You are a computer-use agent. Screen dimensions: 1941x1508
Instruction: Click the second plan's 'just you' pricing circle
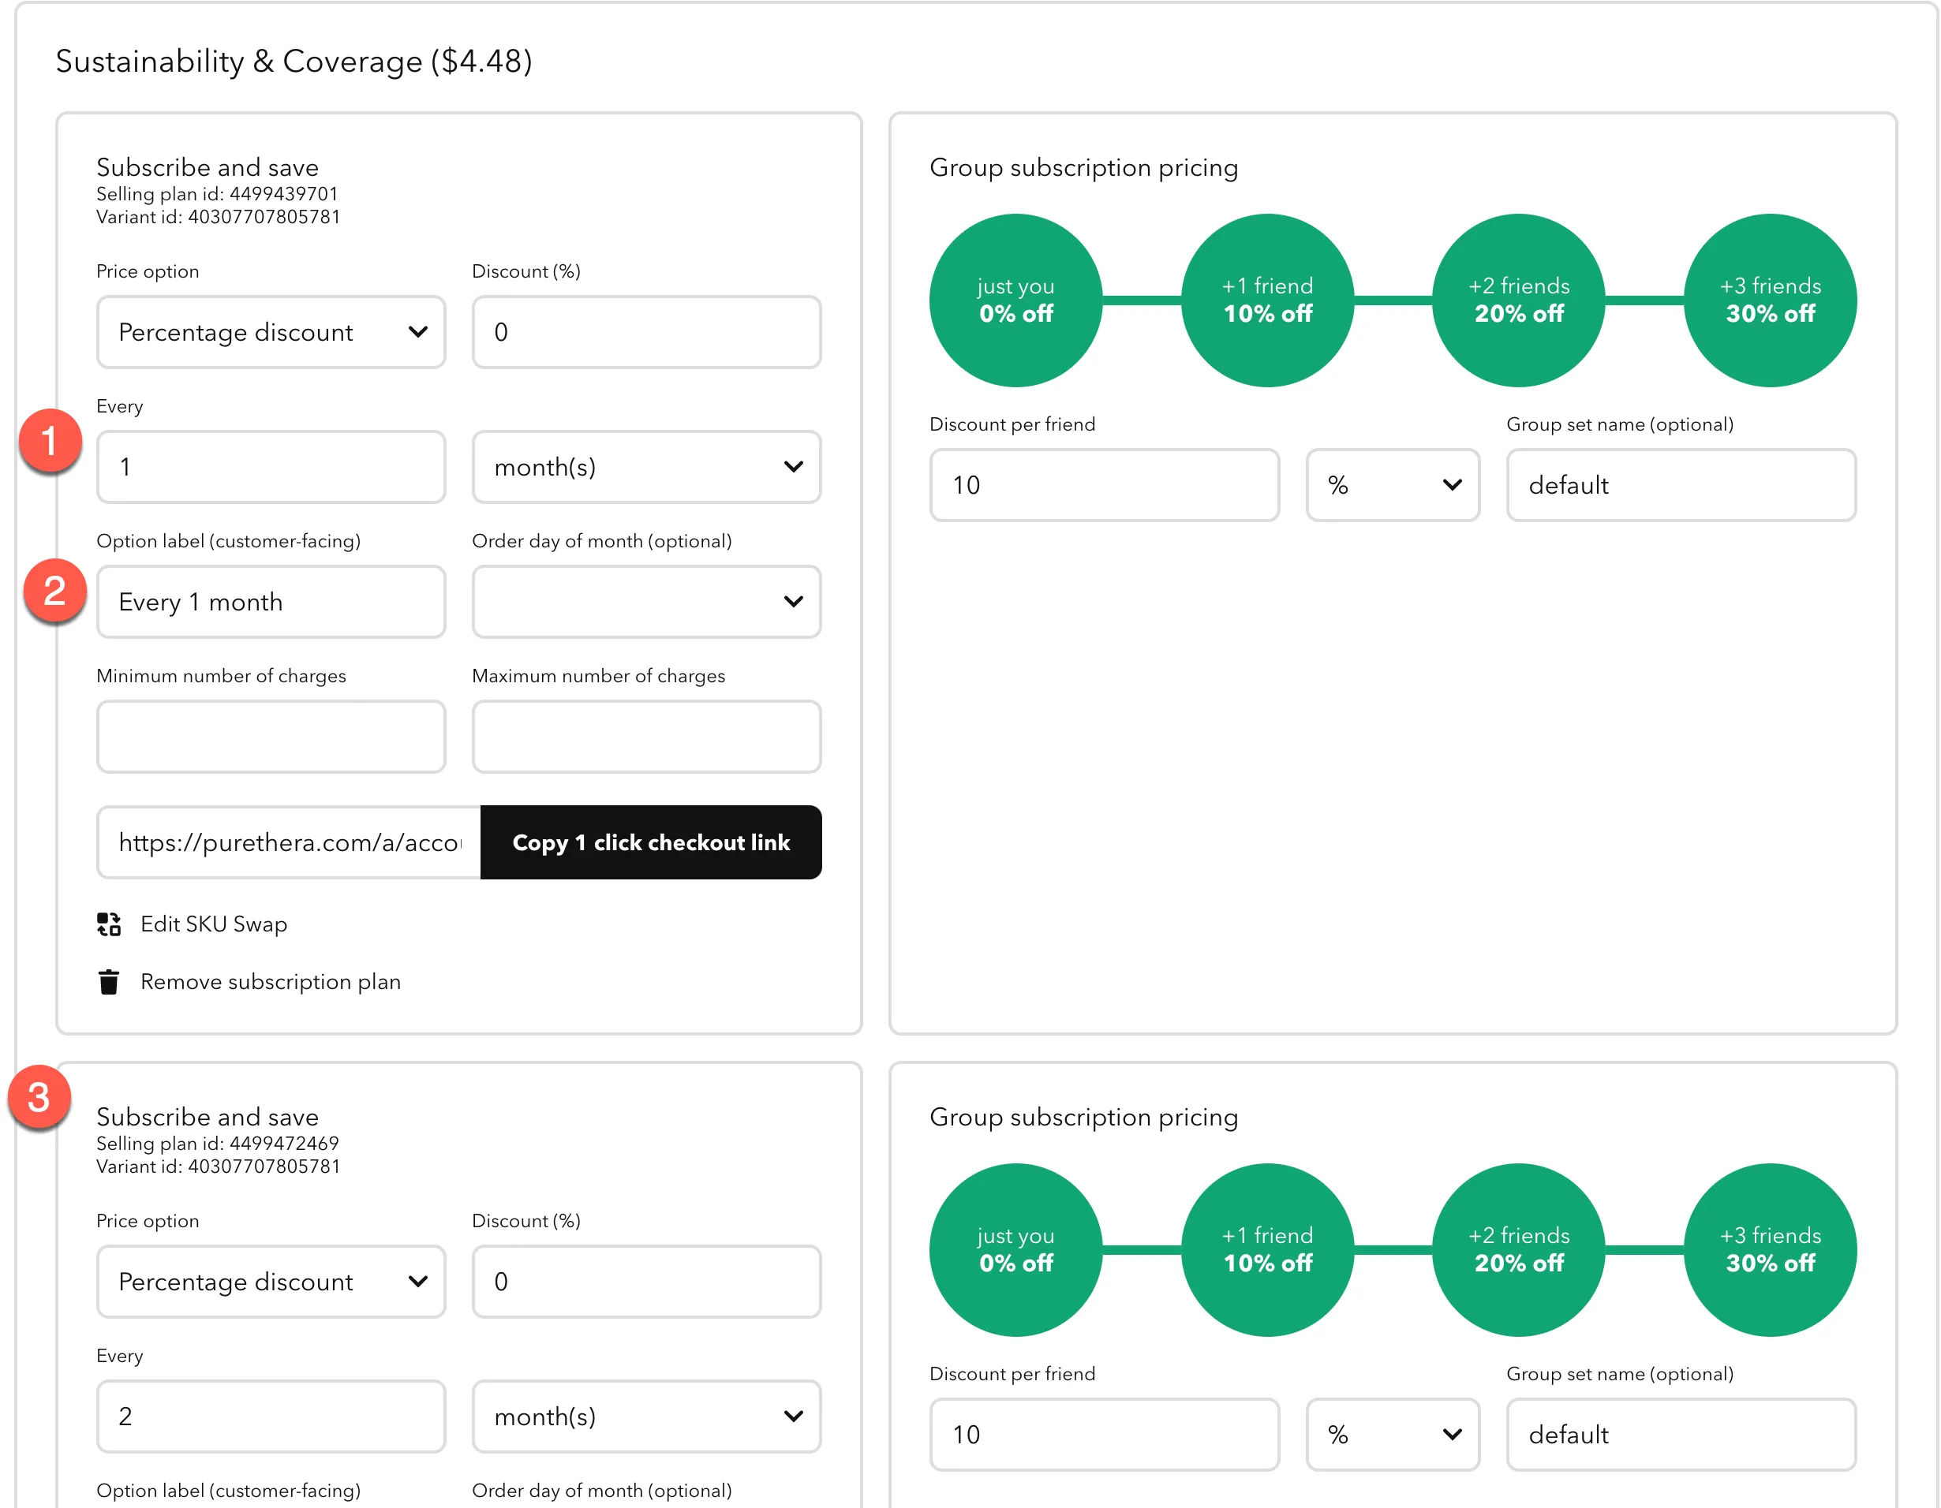pos(1014,1249)
